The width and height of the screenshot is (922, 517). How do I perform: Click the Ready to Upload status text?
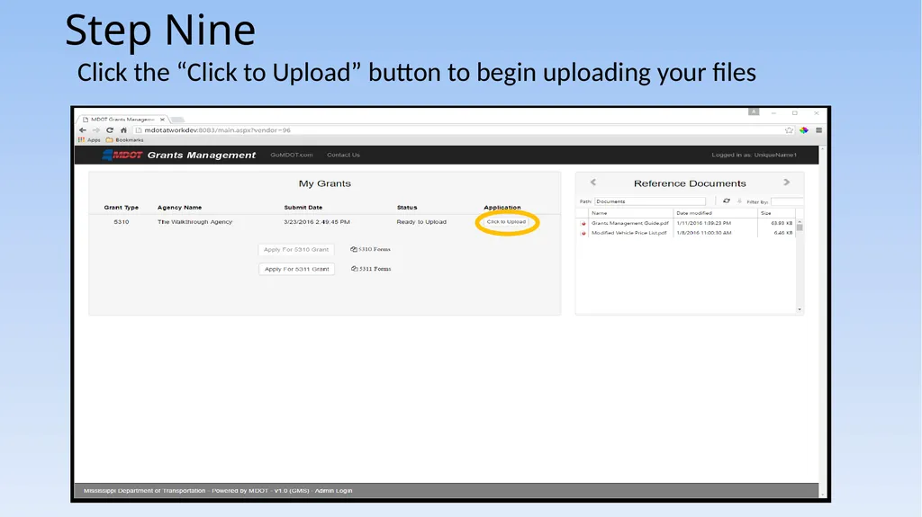pos(421,222)
